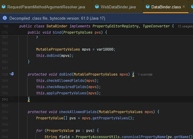This screenshot has height=139, width=193.
Task: Click checkAllowedFields declaration on line 394
Action: tap(78, 112)
